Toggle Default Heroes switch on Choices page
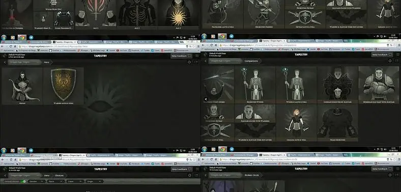Viewport: 401px width, 192px height. pyautogui.click(x=23, y=181)
